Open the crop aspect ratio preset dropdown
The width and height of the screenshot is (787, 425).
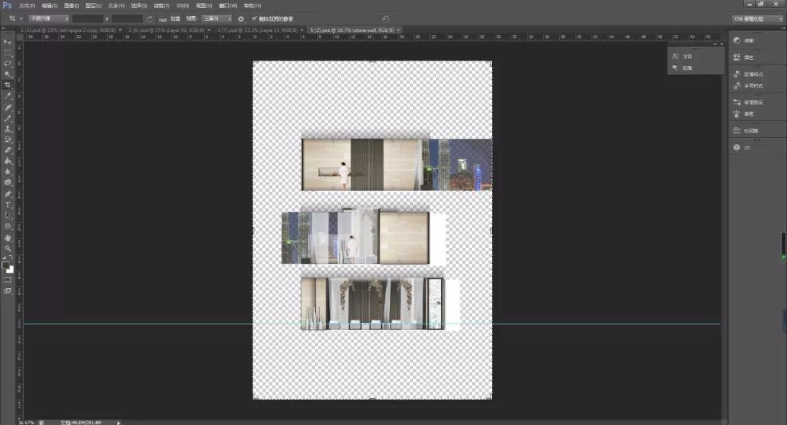(50, 18)
